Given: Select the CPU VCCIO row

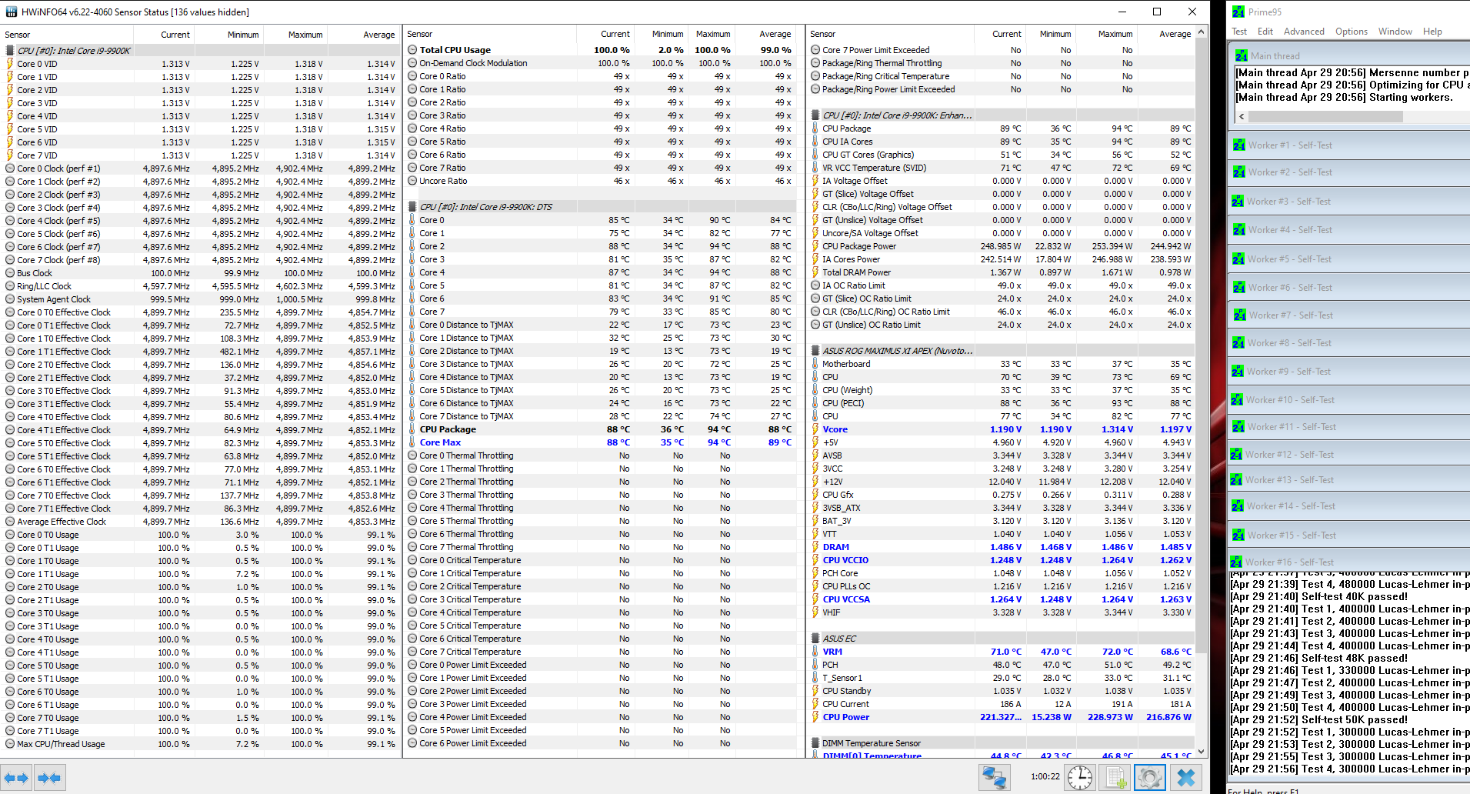Looking at the screenshot, I should [1002, 560].
